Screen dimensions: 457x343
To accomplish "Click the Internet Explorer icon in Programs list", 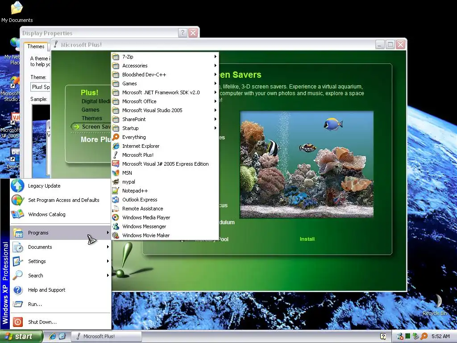I will pos(116,146).
